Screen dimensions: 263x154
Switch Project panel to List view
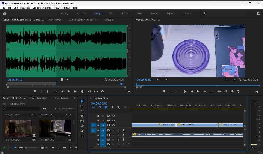(10, 148)
